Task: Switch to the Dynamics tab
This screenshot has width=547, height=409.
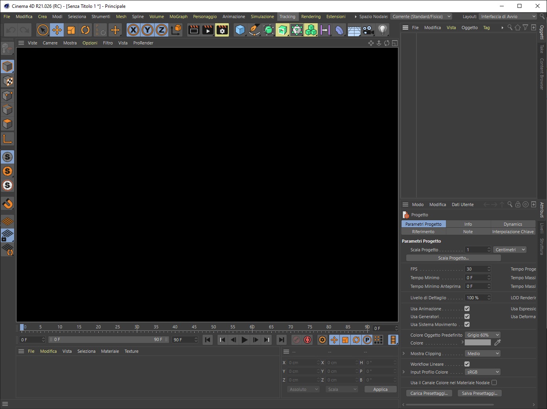Action: pyautogui.click(x=513, y=224)
